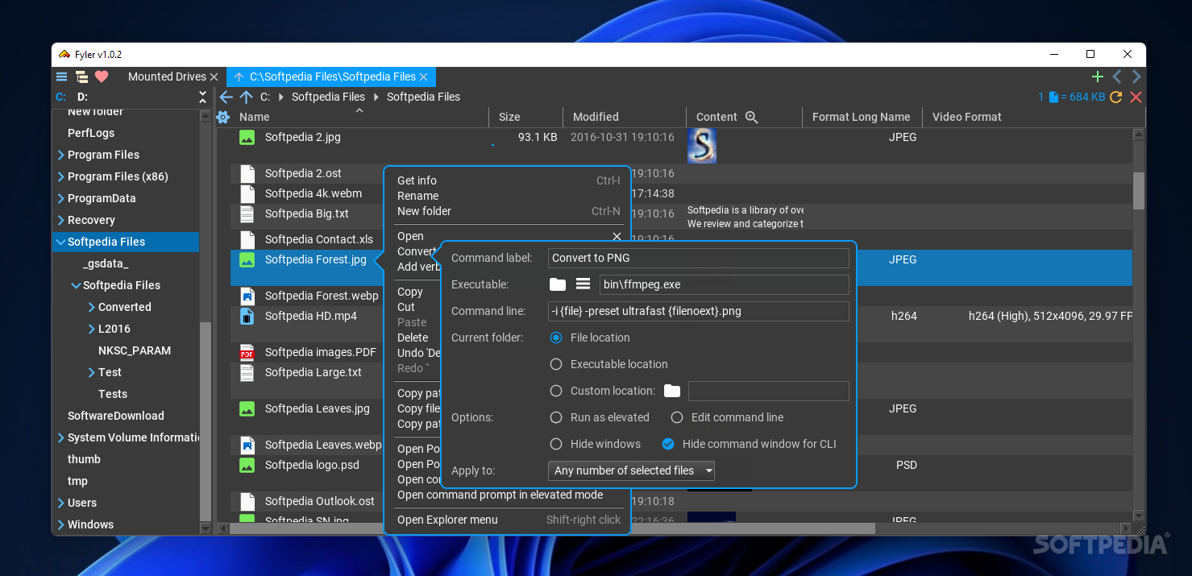Image resolution: width=1192 pixels, height=576 pixels.
Task: Click the magnifier icon in Content column
Action: [x=752, y=117]
